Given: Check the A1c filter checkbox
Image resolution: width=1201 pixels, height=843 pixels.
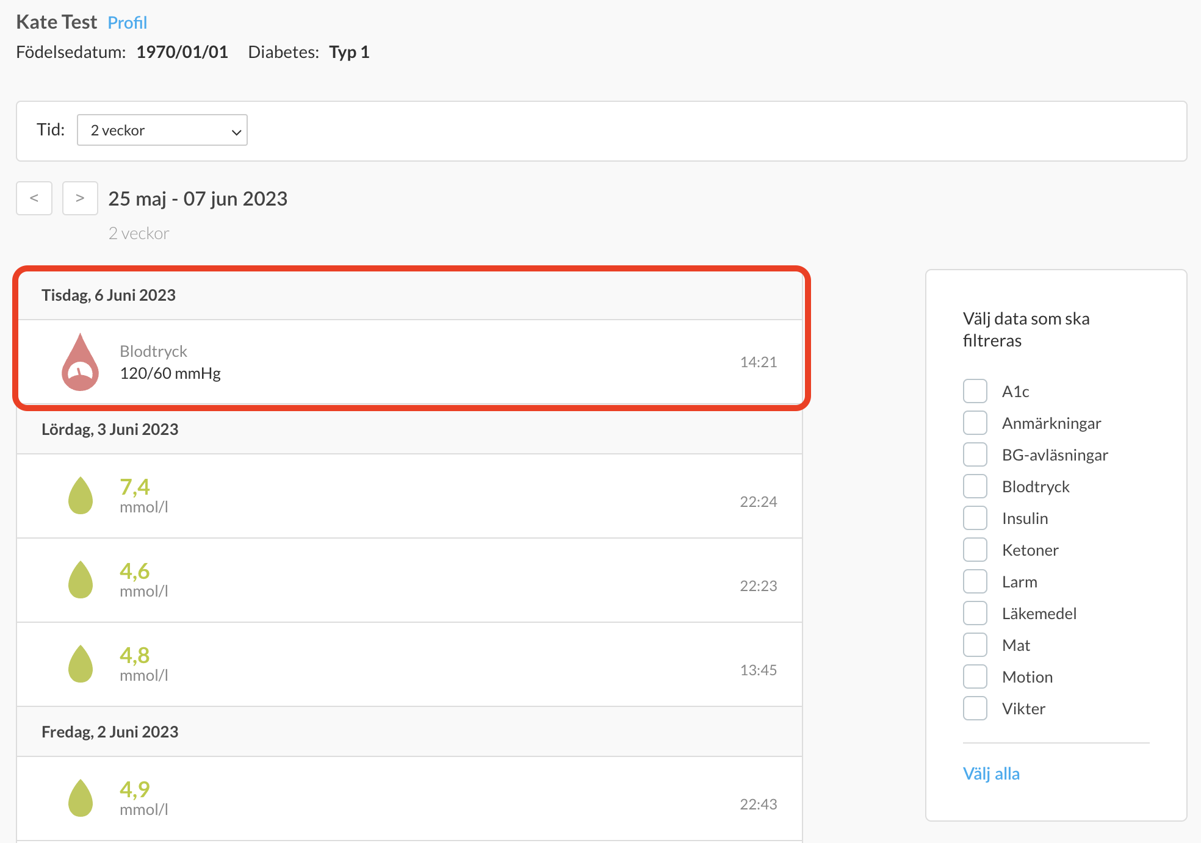Looking at the screenshot, I should click(x=975, y=391).
